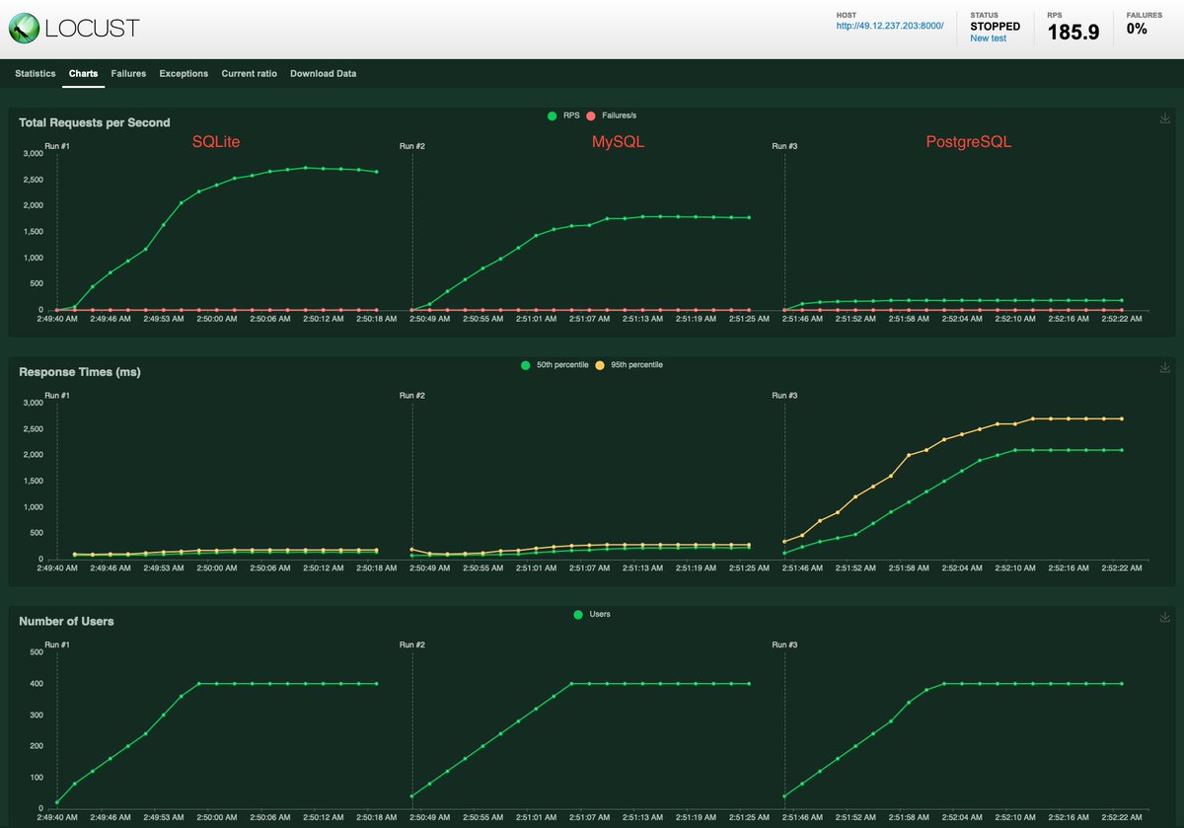The image size is (1184, 828).
Task: Click the 0% failures value
Action: point(1137,30)
